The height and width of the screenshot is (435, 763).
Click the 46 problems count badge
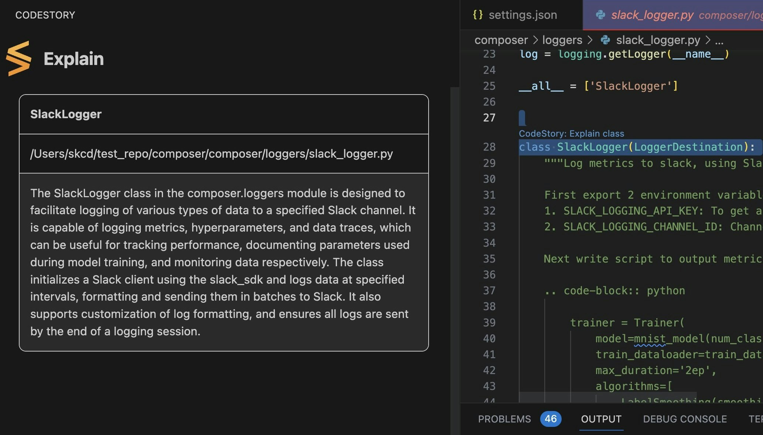tap(550, 419)
